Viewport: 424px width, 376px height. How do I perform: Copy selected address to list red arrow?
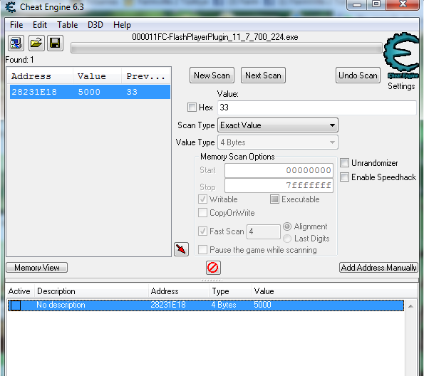coord(181,249)
